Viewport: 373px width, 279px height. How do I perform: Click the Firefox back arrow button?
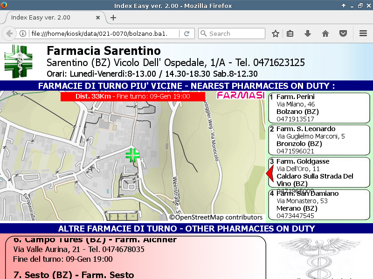[x=9, y=33]
